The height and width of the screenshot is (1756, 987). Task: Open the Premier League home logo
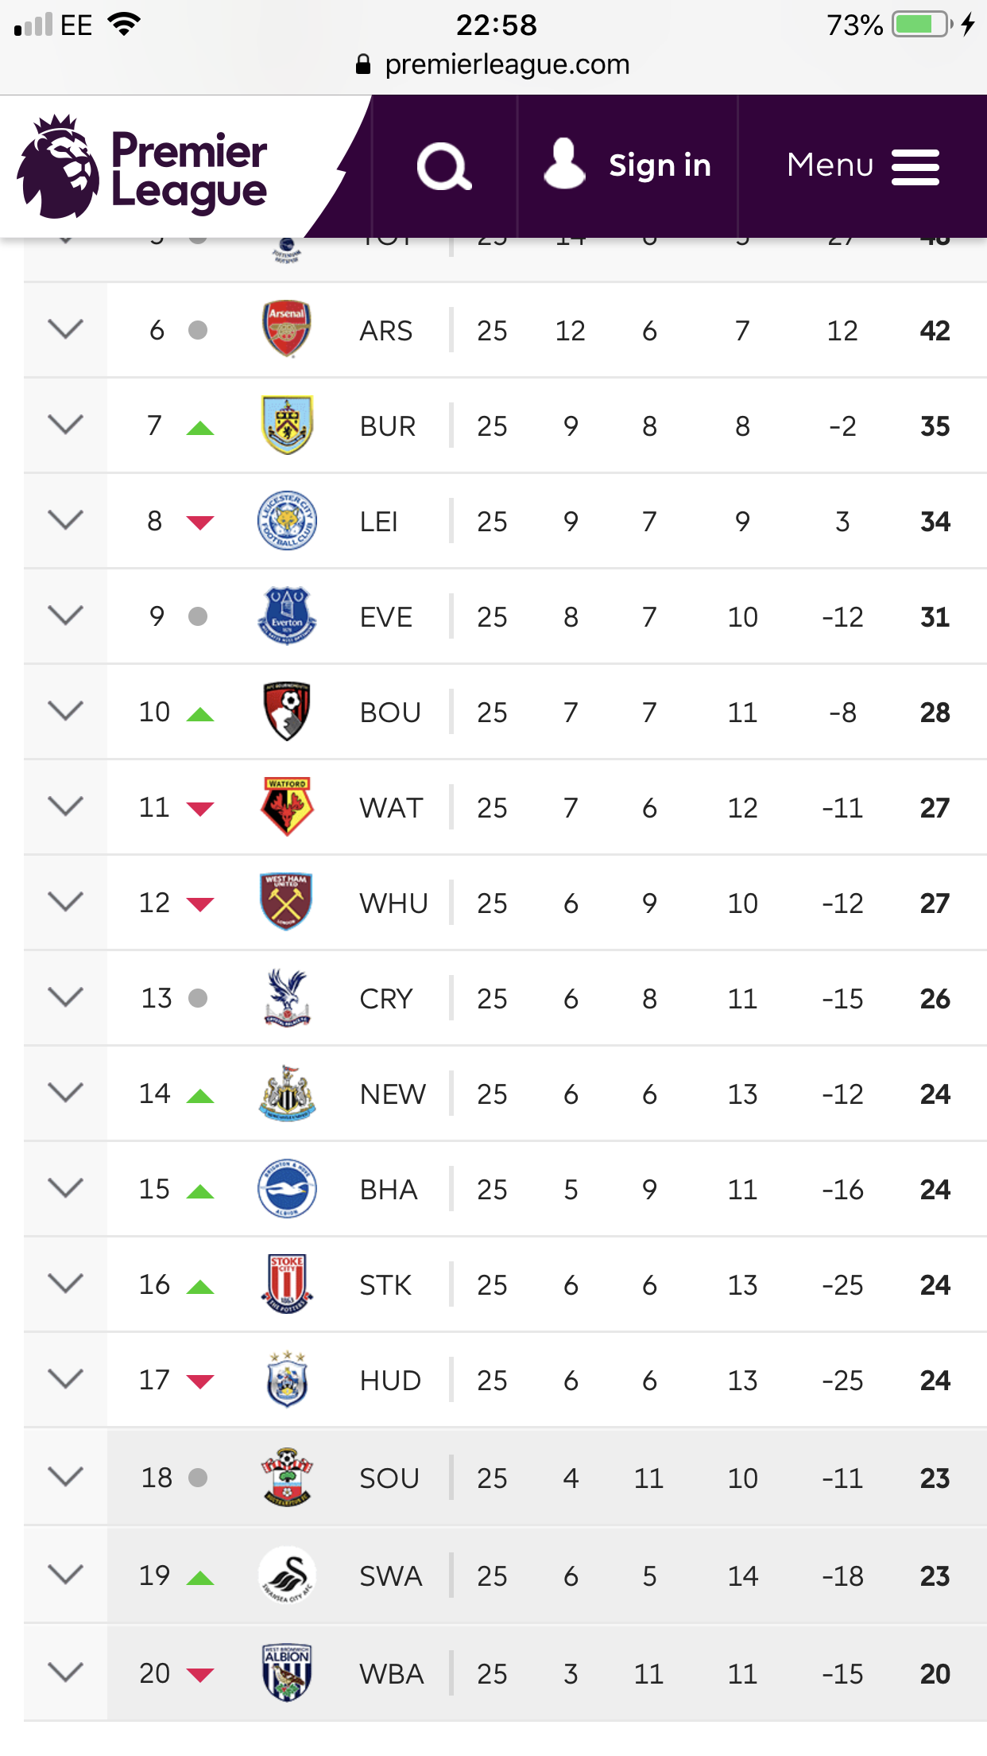point(141,166)
